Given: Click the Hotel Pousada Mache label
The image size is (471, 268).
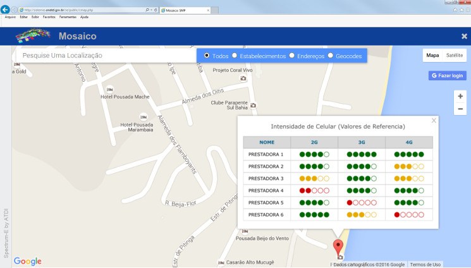Looking at the screenshot, I should (x=125, y=97).
